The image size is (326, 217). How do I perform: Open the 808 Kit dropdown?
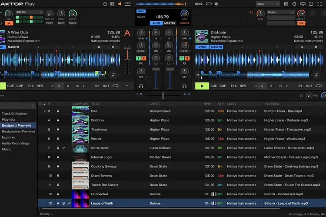click(x=29, y=12)
